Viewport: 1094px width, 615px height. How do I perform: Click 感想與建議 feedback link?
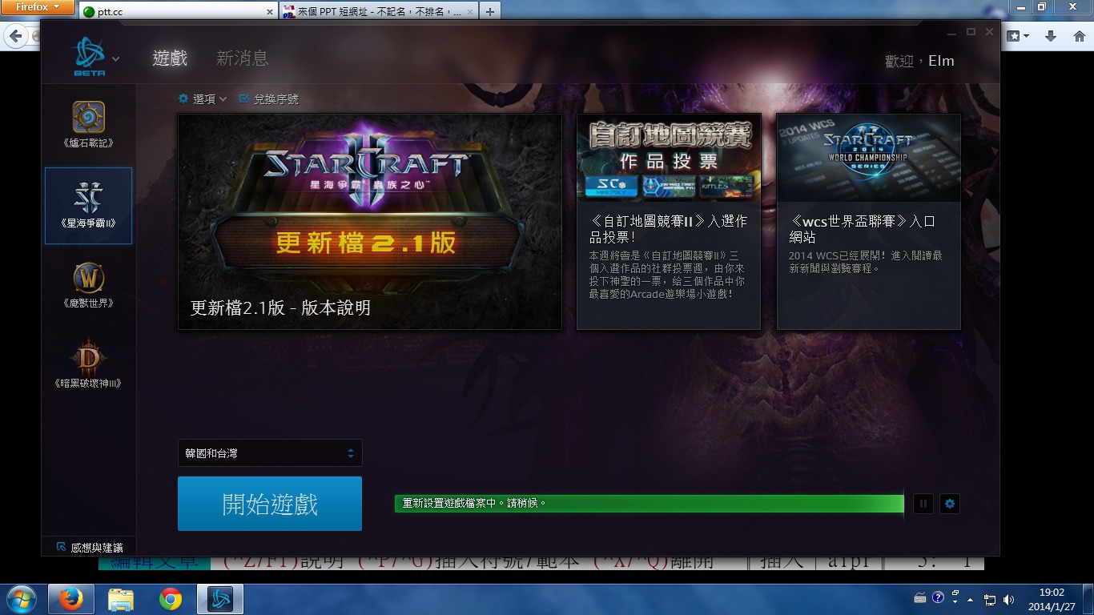pos(90,548)
